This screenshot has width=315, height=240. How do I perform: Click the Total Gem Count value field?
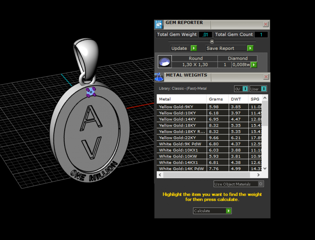tap(261, 35)
